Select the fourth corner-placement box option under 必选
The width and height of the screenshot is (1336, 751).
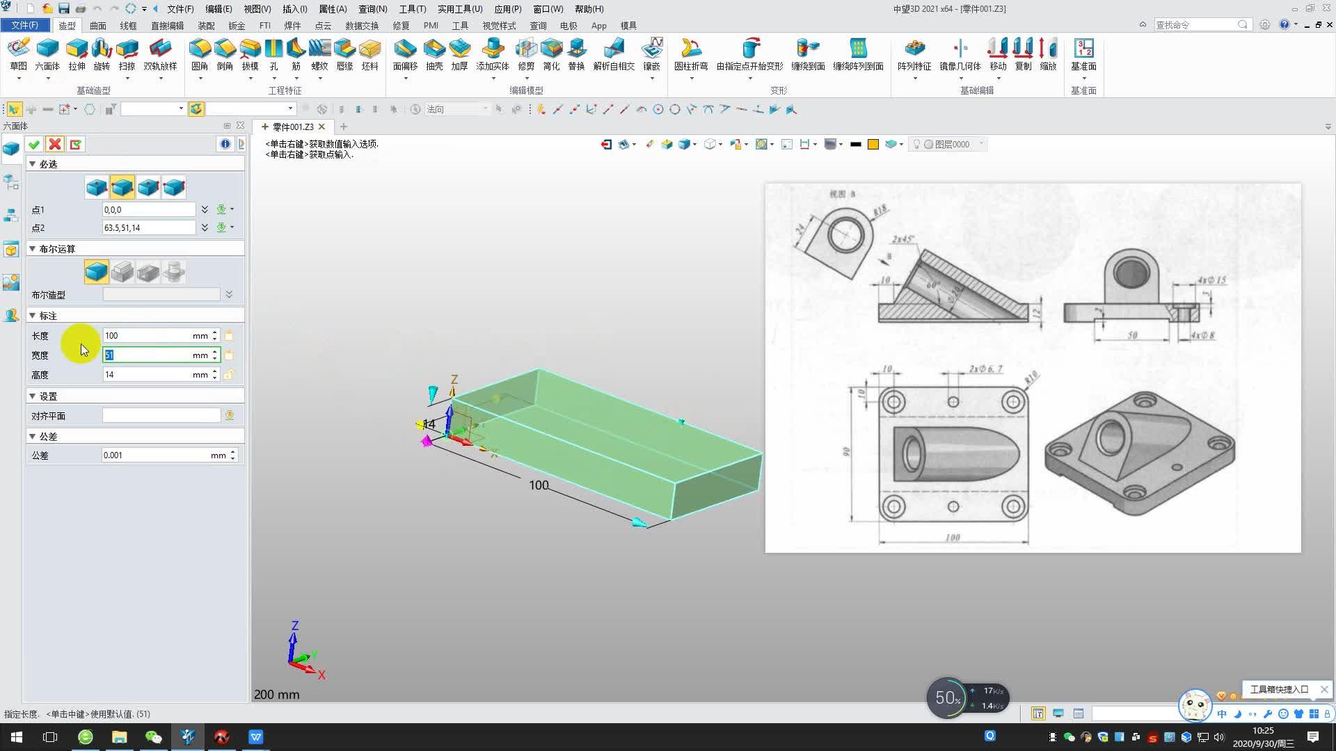[174, 187]
